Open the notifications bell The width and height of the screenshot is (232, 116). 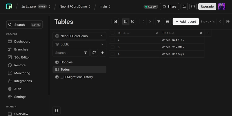tap(184, 6)
